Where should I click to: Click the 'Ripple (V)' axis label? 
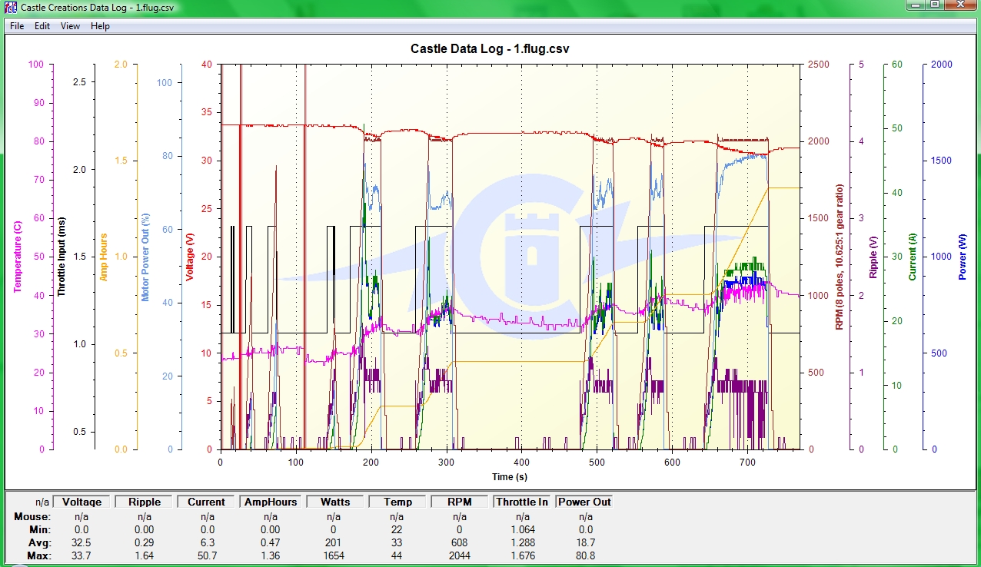[873, 257]
